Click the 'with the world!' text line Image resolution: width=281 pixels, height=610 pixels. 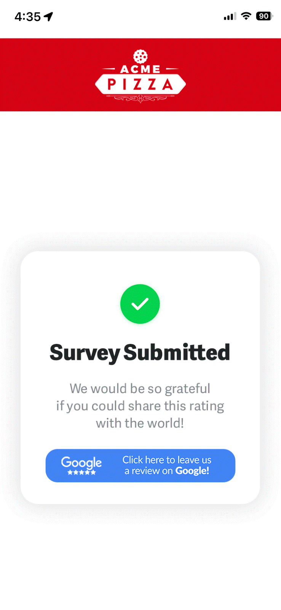(140, 423)
